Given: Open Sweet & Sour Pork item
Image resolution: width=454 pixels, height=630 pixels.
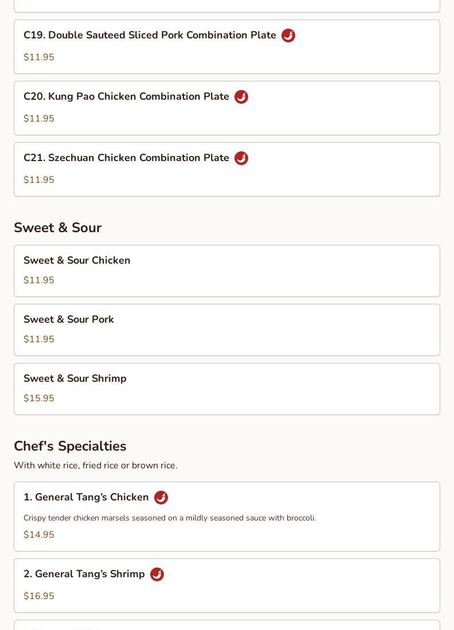Looking at the screenshot, I should tap(227, 330).
